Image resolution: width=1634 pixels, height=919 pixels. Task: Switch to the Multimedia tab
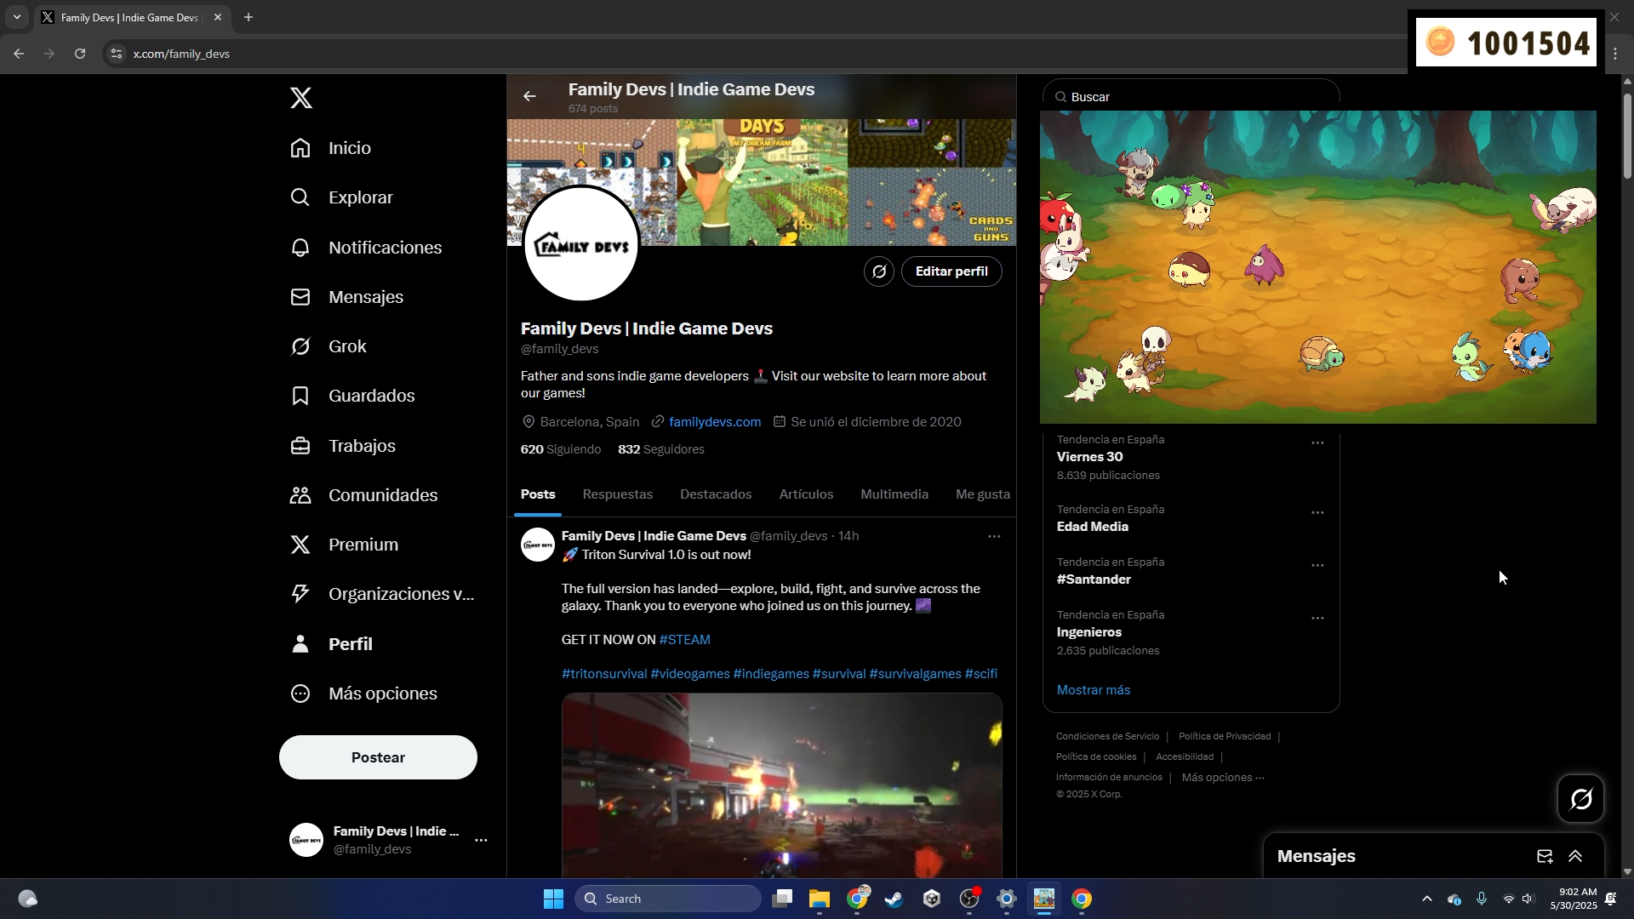(894, 494)
